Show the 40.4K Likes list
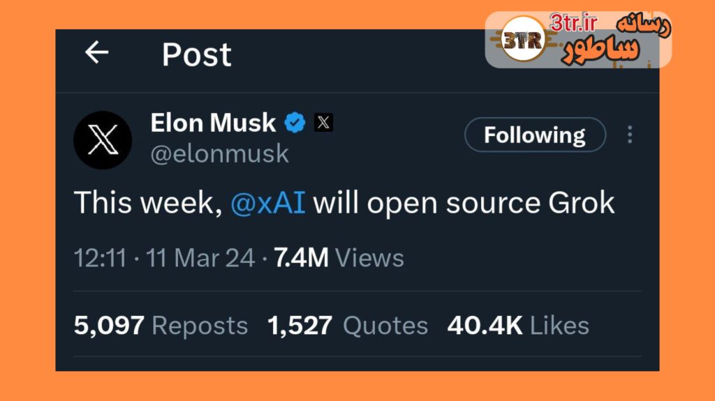This screenshot has height=401, width=715. (x=518, y=325)
